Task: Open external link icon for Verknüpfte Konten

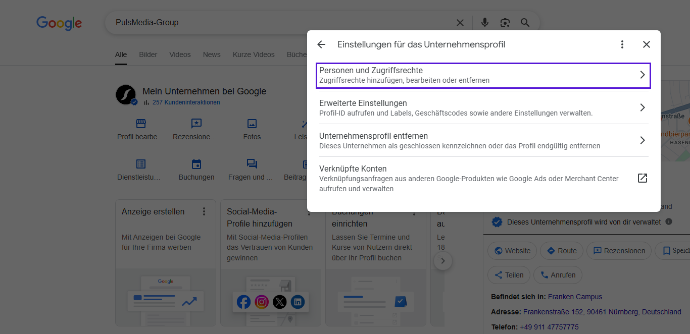Action: click(x=642, y=178)
